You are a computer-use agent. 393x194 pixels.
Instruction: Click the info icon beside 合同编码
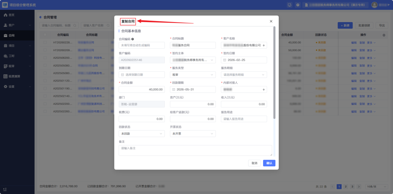pyautogui.click(x=132, y=39)
